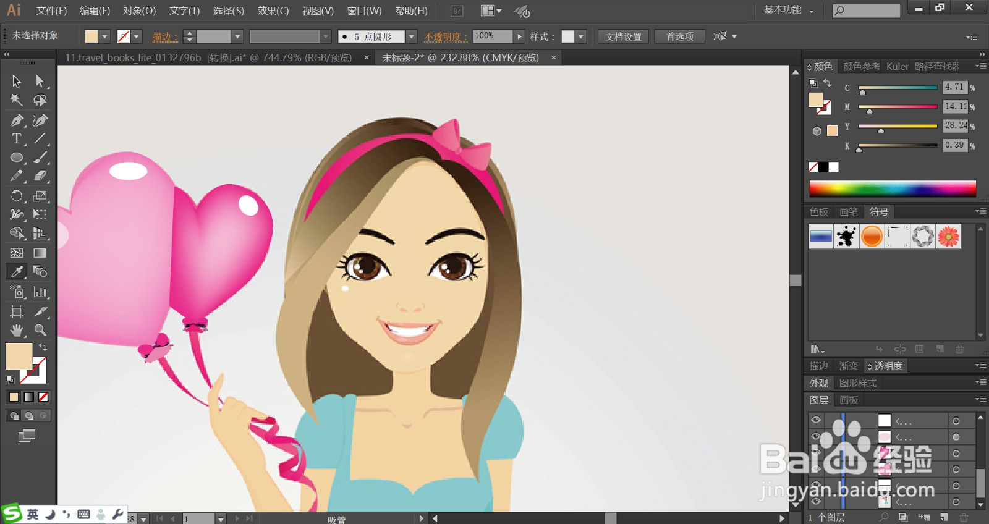Toggle visibility of the bottom layer row
The width and height of the screenshot is (989, 524).
(816, 502)
